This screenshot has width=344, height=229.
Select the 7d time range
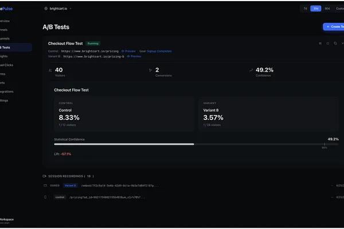tap(305, 9)
